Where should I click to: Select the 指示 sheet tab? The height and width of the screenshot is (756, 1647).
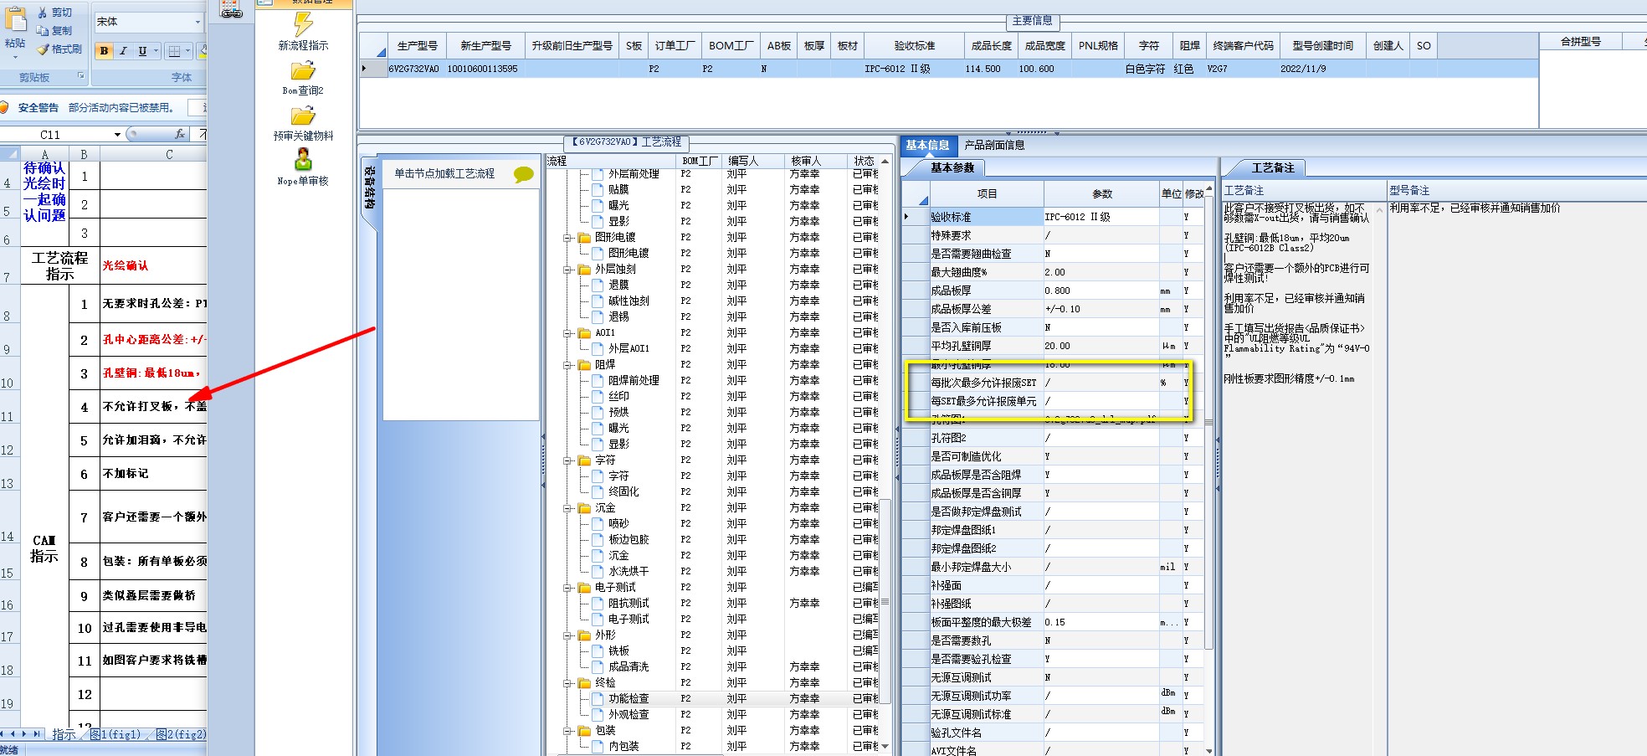coord(63,734)
